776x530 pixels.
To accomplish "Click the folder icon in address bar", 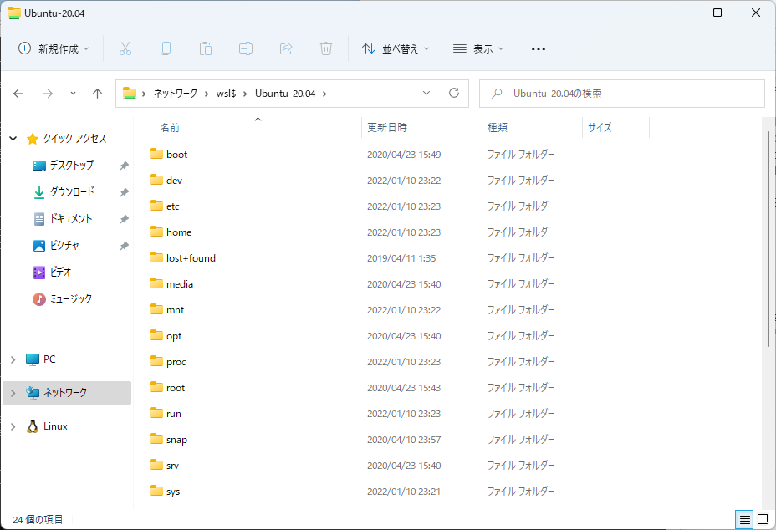I will click(x=130, y=93).
